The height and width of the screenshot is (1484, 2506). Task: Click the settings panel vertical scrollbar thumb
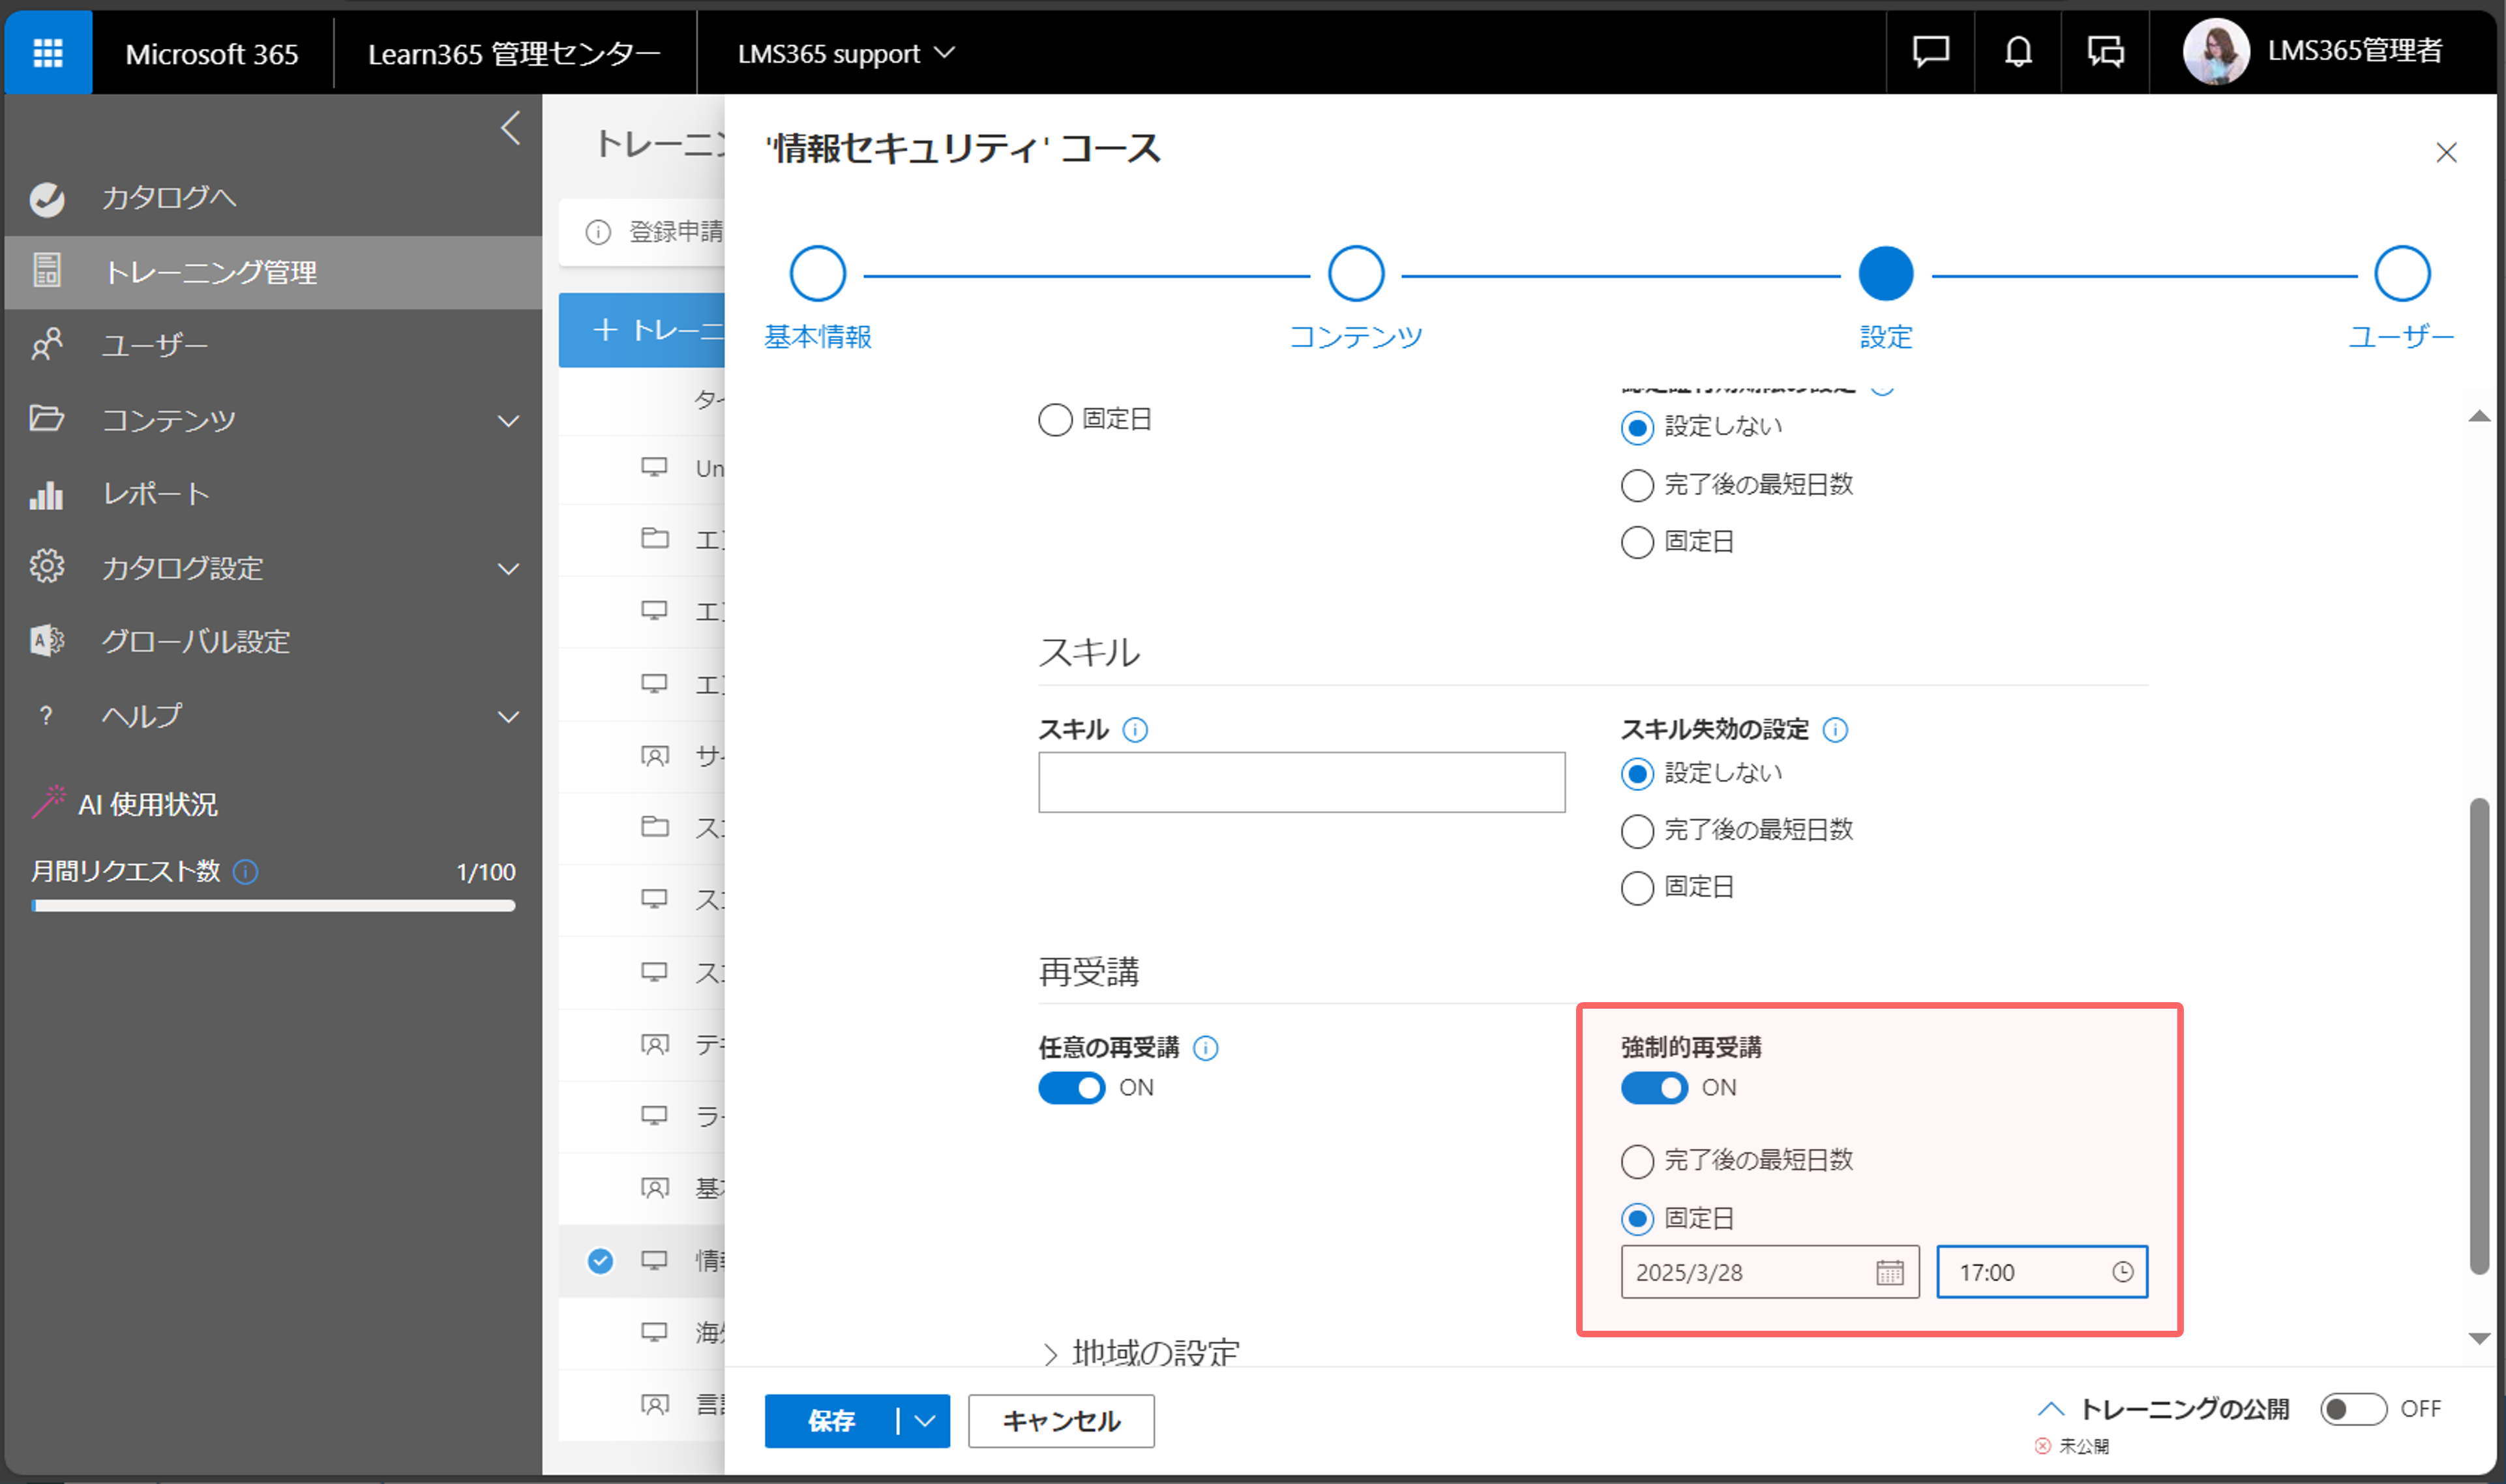pos(2479,1035)
